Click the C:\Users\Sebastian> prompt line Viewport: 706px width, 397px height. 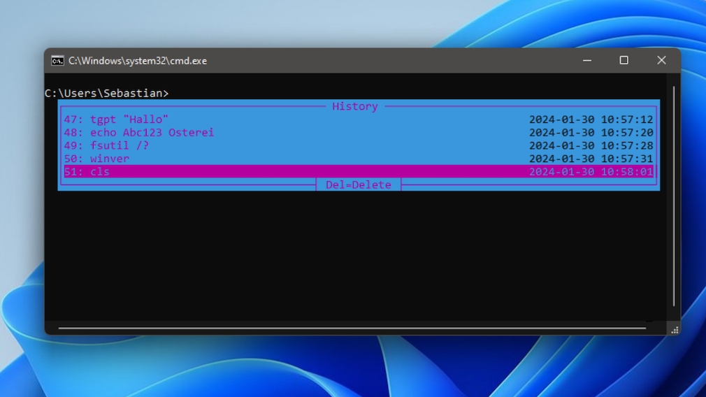point(107,93)
